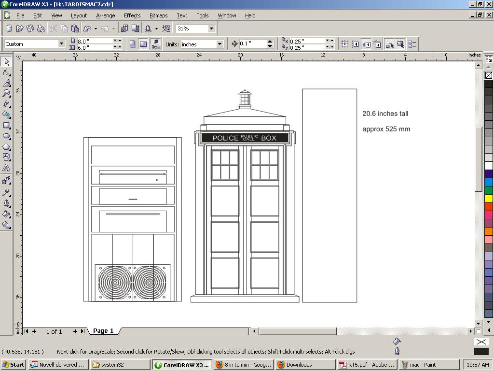Select the Text tool
The image size is (494, 371).
6,168
